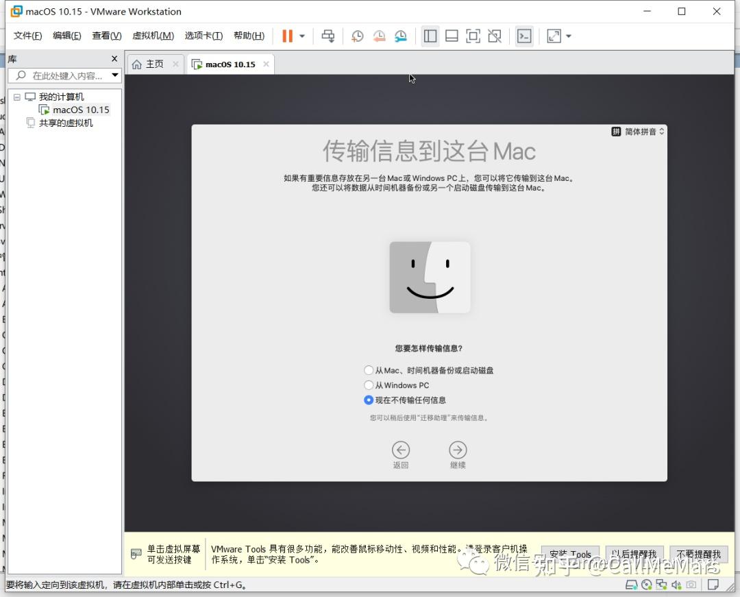
Task: Click the hard disk status bar icon
Action: (x=631, y=585)
